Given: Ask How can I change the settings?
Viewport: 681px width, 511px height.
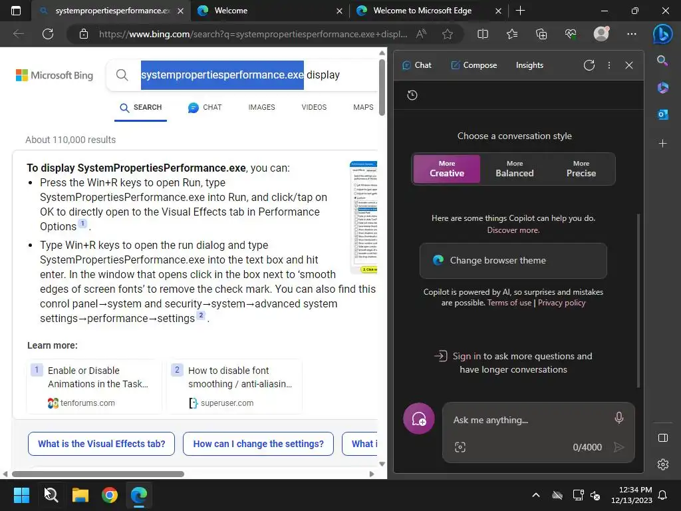Looking at the screenshot, I should [258, 444].
